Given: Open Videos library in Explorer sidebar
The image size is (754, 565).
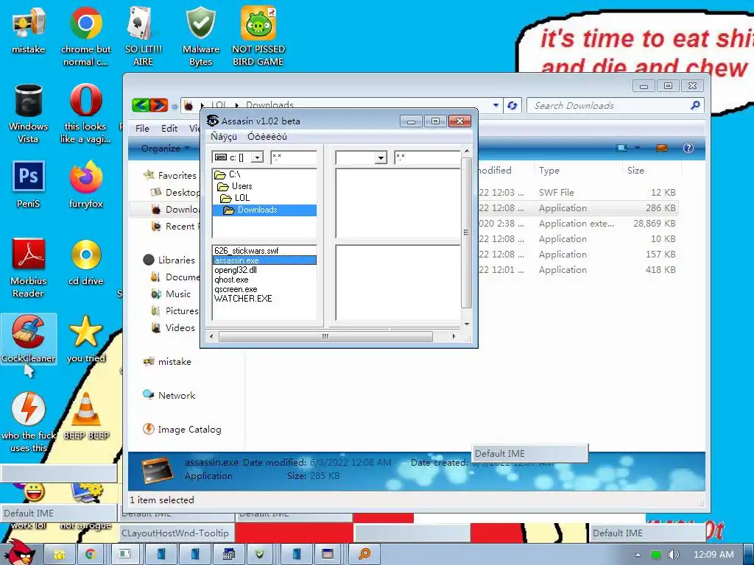Looking at the screenshot, I should [173, 327].
